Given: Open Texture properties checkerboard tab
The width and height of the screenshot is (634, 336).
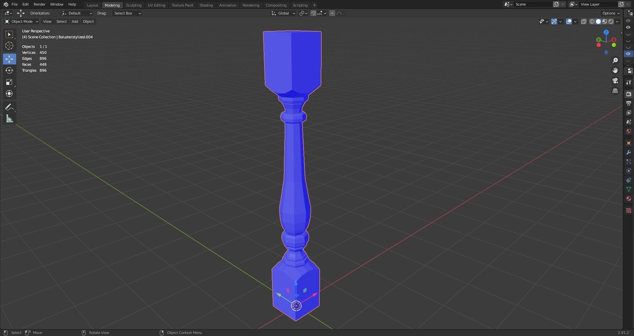Looking at the screenshot, I should tap(628, 210).
